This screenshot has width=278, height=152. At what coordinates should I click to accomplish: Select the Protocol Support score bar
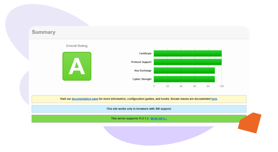coord(187,62)
